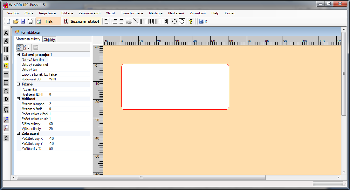Collapse the Různé category
The image size is (350, 190).
(x=18, y=84)
